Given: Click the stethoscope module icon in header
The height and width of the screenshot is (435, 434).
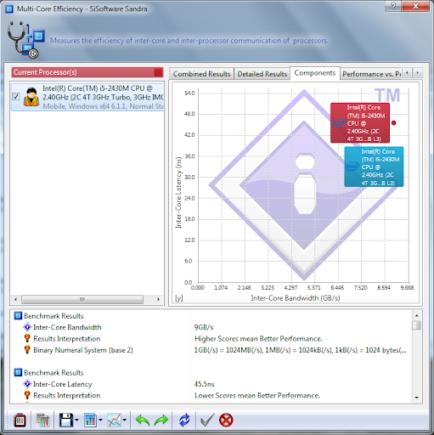Looking at the screenshot, I should [x=25, y=40].
